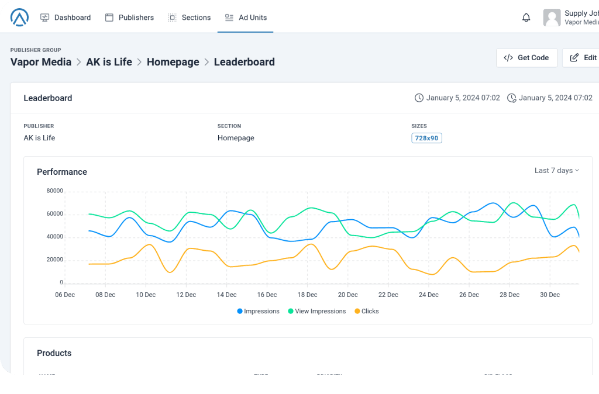
Task: Select the Ad Units tab
Action: 246,18
